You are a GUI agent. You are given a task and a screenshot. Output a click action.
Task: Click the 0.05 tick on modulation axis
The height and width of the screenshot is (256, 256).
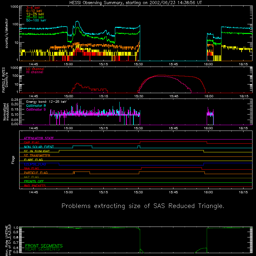[15, 120]
